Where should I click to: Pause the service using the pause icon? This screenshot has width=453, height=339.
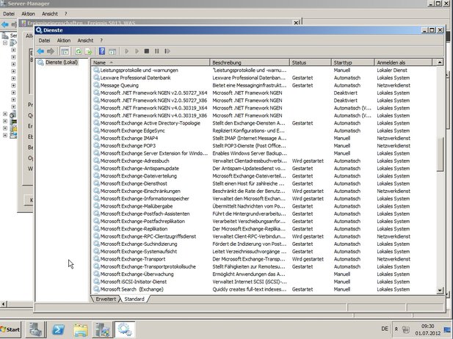click(x=157, y=51)
